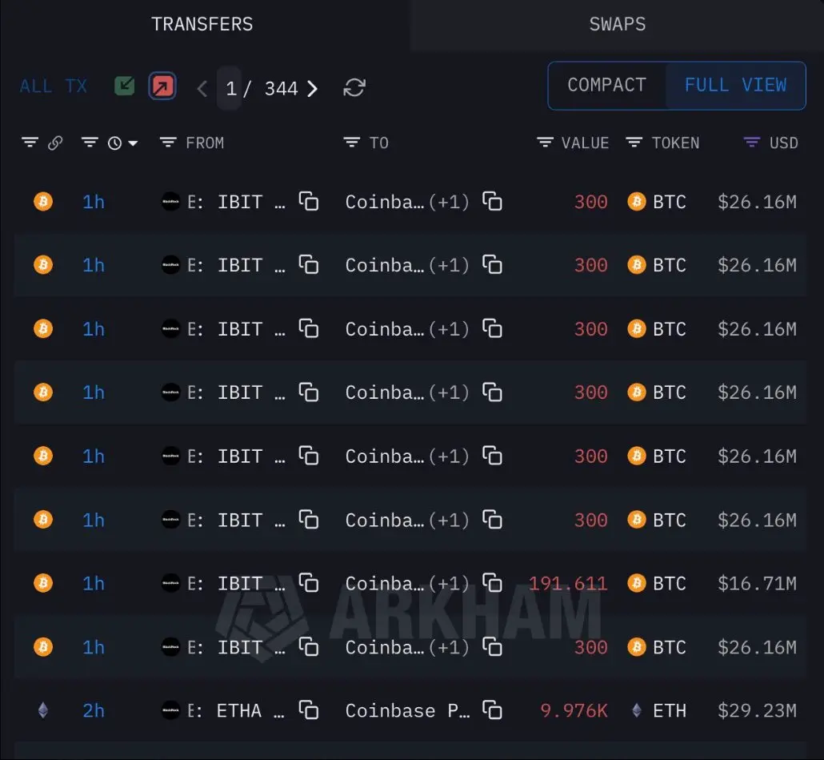
Task: Click the ETH token icon
Action: (636, 710)
